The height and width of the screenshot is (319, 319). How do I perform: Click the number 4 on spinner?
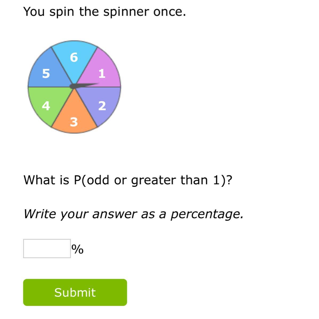tap(46, 106)
